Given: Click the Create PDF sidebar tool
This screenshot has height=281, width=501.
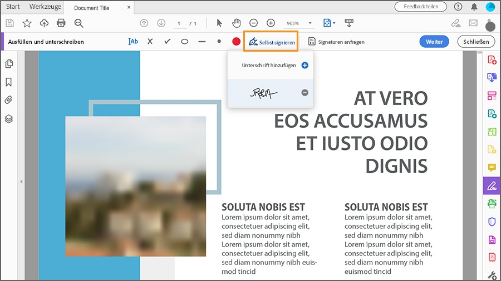Looking at the screenshot, I should pos(492,59).
